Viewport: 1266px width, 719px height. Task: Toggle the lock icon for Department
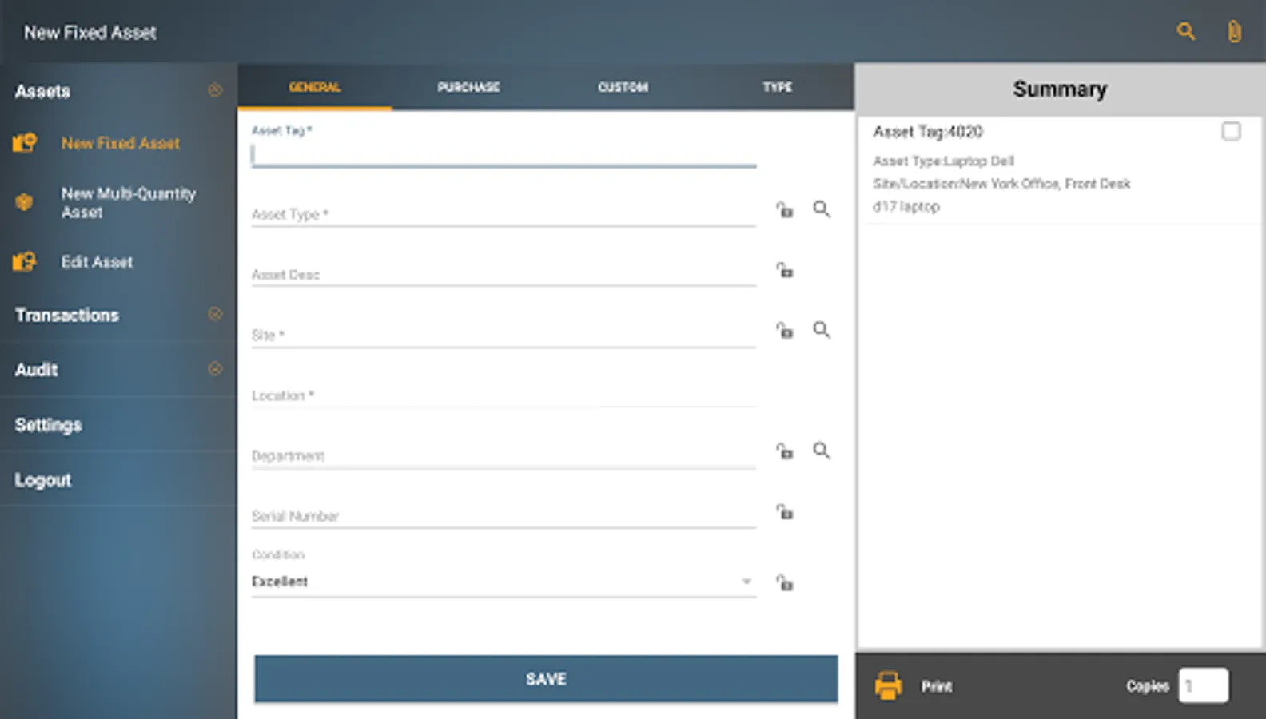click(x=785, y=451)
